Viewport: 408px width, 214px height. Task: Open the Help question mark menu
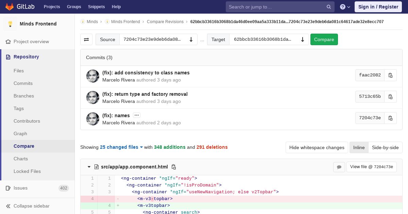point(345,7)
